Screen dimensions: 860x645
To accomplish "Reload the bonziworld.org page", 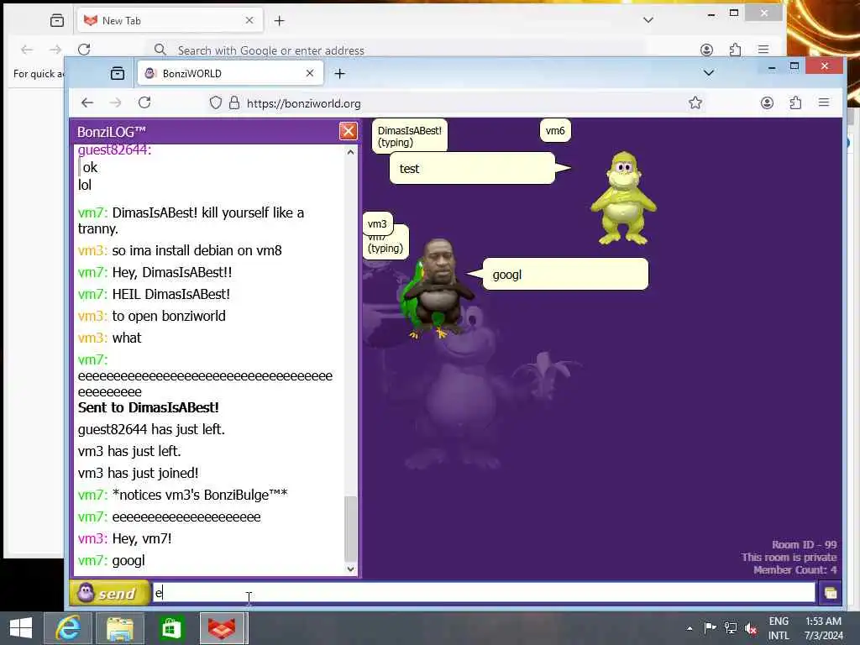I will 144,102.
